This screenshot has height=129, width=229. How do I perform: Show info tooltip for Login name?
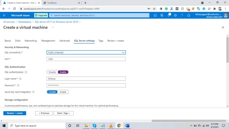coord(20,79)
